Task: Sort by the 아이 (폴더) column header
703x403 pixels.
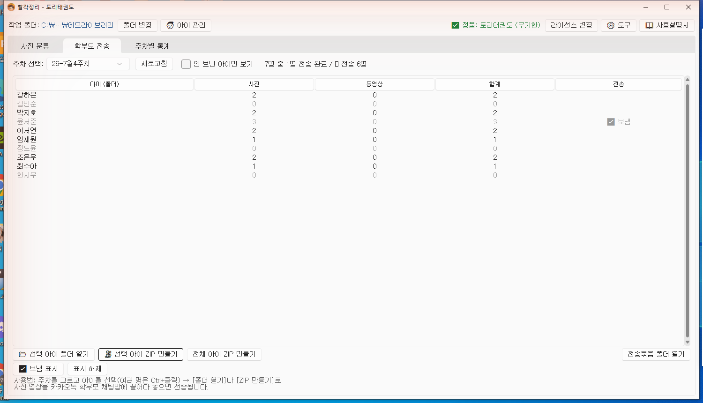Action: (x=105, y=84)
